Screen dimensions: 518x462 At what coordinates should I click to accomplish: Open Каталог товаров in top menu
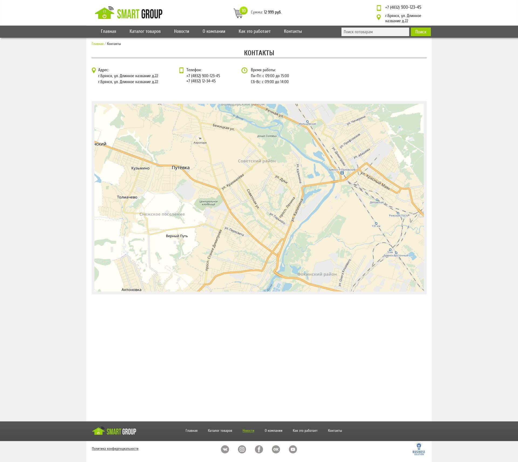pyautogui.click(x=145, y=31)
